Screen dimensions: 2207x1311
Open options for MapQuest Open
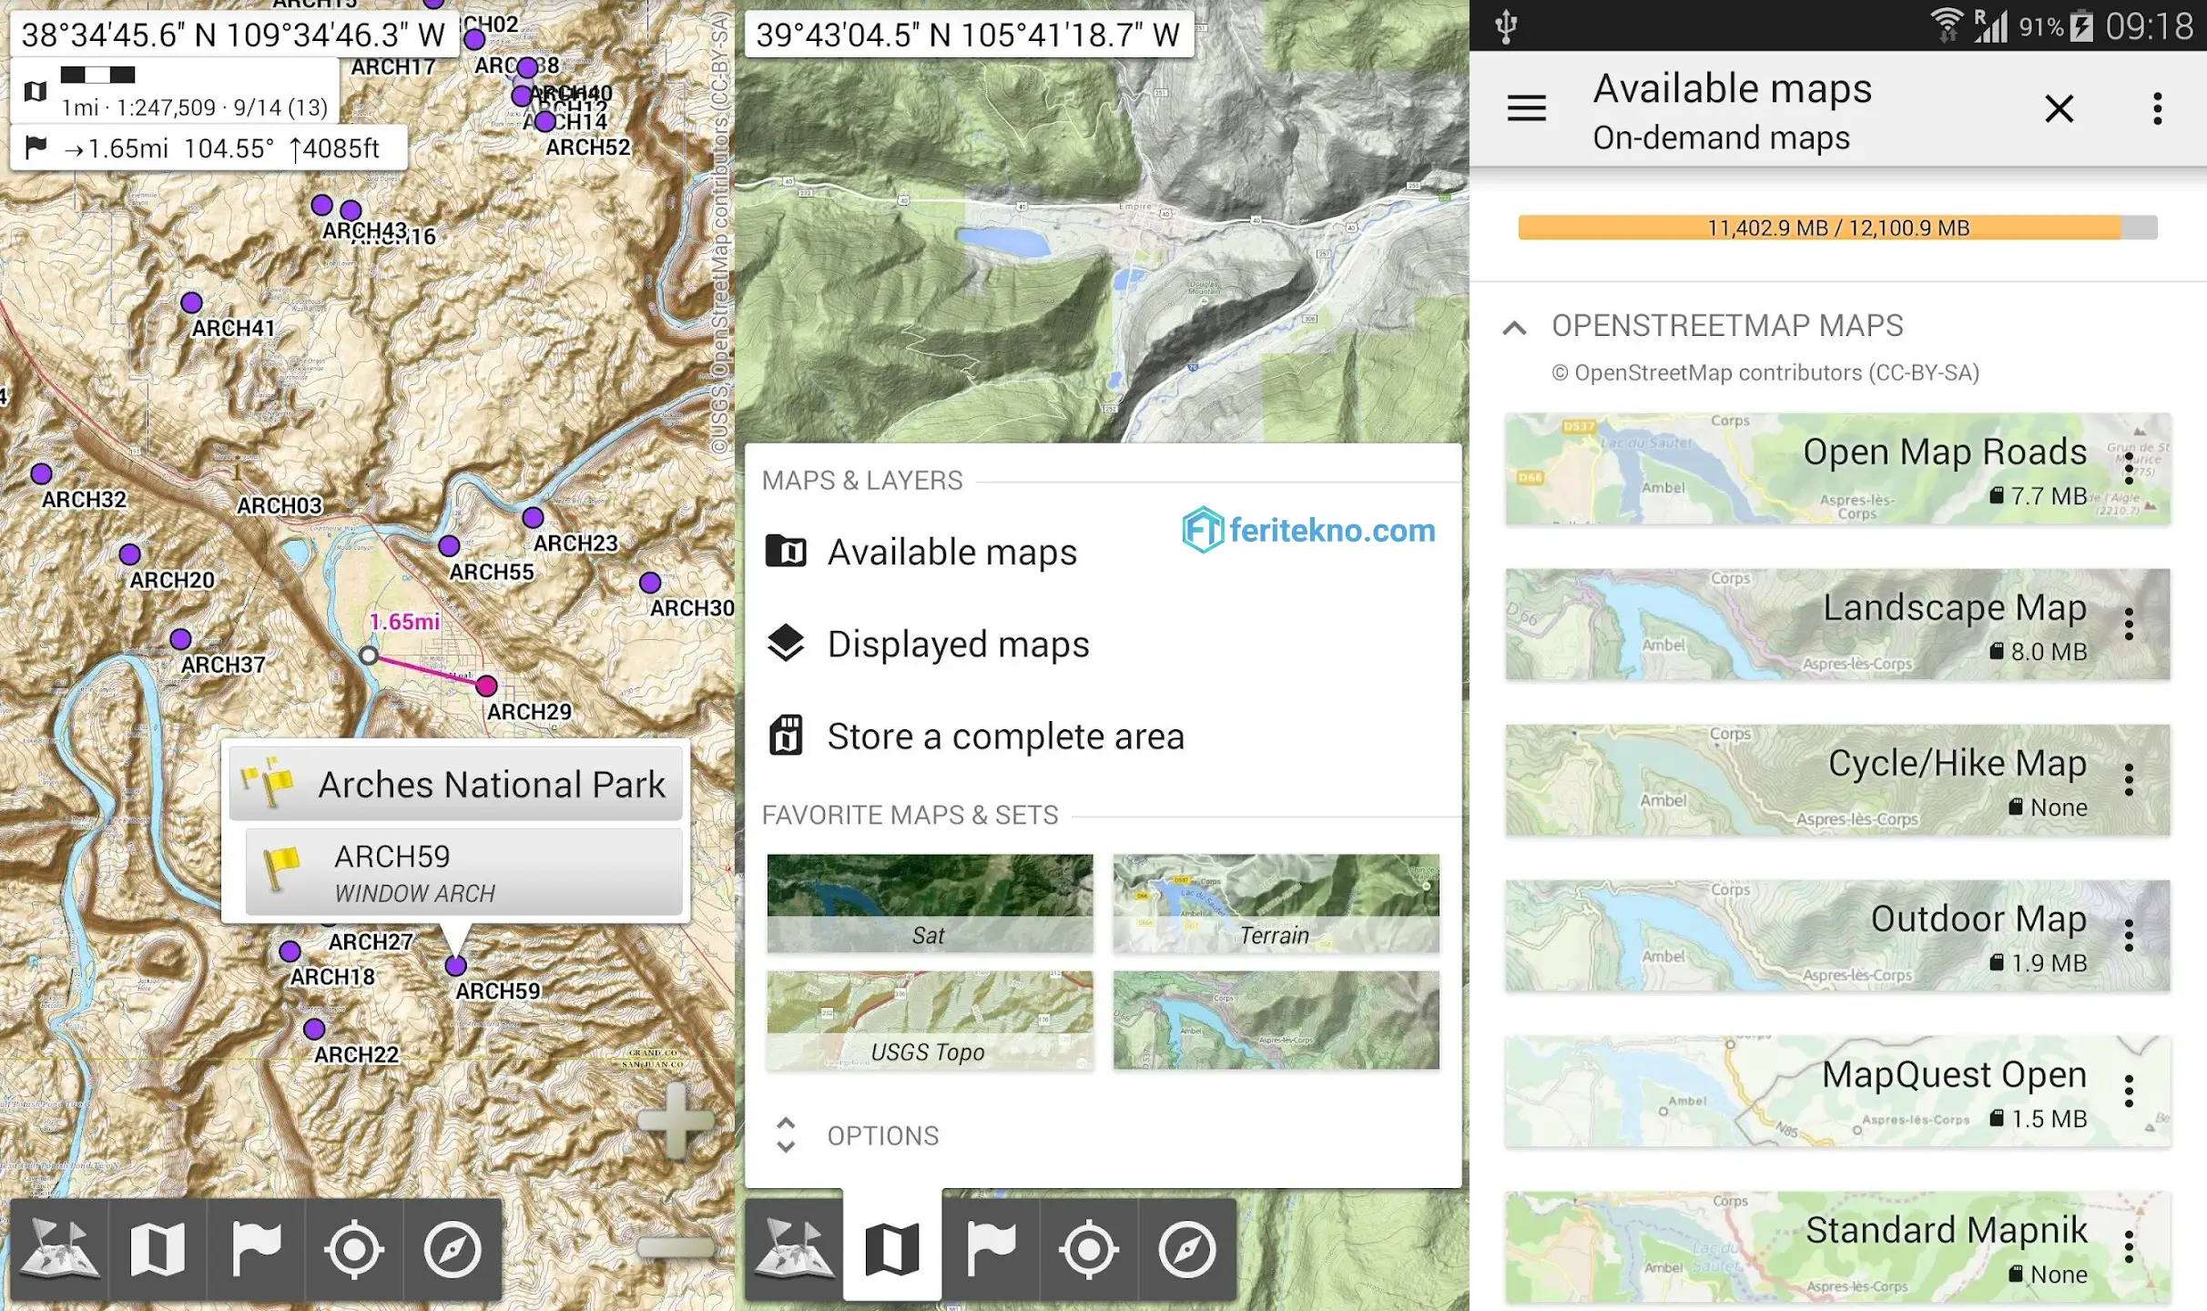click(2129, 1092)
